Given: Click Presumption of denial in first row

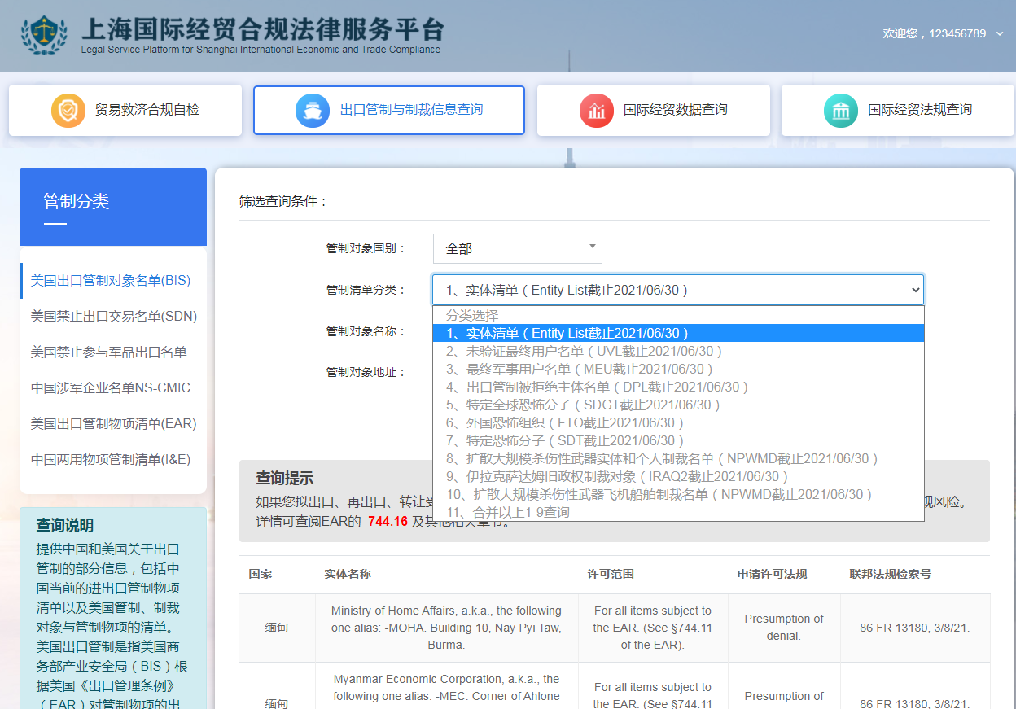Looking at the screenshot, I should coord(783,628).
